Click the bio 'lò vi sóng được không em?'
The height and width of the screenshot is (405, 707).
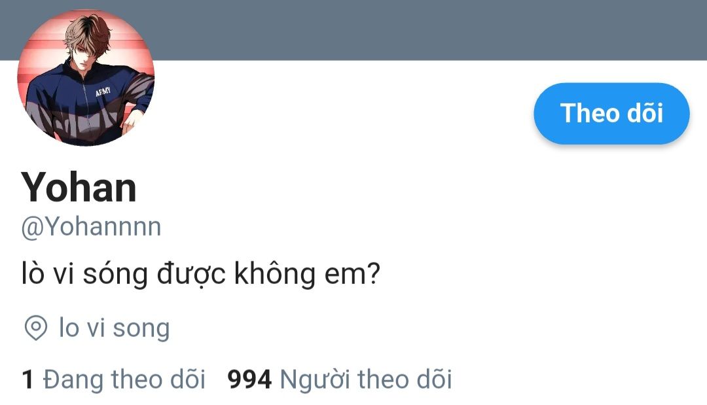(x=201, y=273)
